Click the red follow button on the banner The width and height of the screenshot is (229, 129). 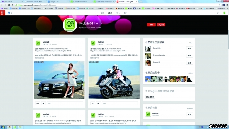151,25
